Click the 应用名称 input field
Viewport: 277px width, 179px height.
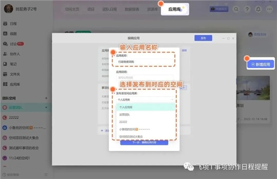(x=145, y=62)
